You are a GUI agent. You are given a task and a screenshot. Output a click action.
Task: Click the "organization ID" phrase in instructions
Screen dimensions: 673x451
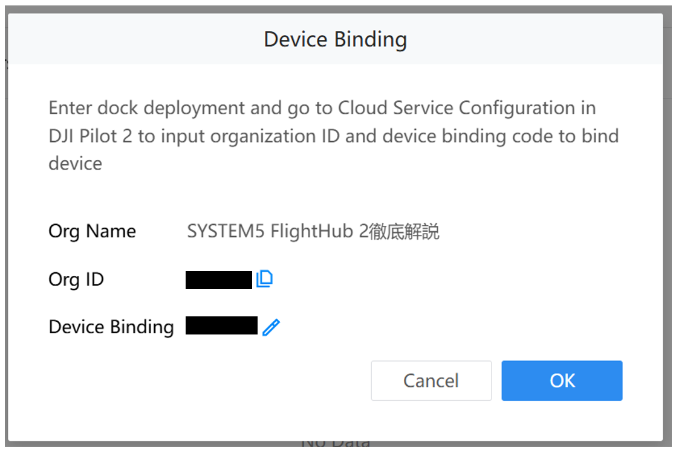pos(275,136)
